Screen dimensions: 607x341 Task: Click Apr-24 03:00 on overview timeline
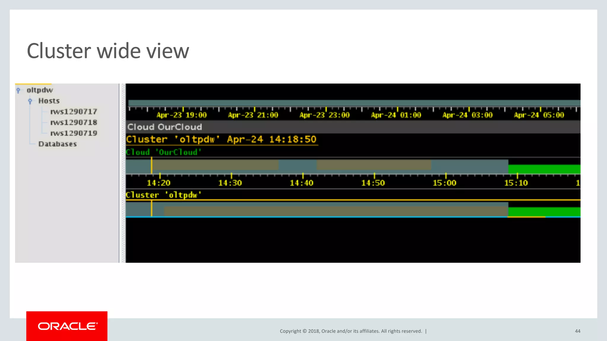(x=467, y=115)
